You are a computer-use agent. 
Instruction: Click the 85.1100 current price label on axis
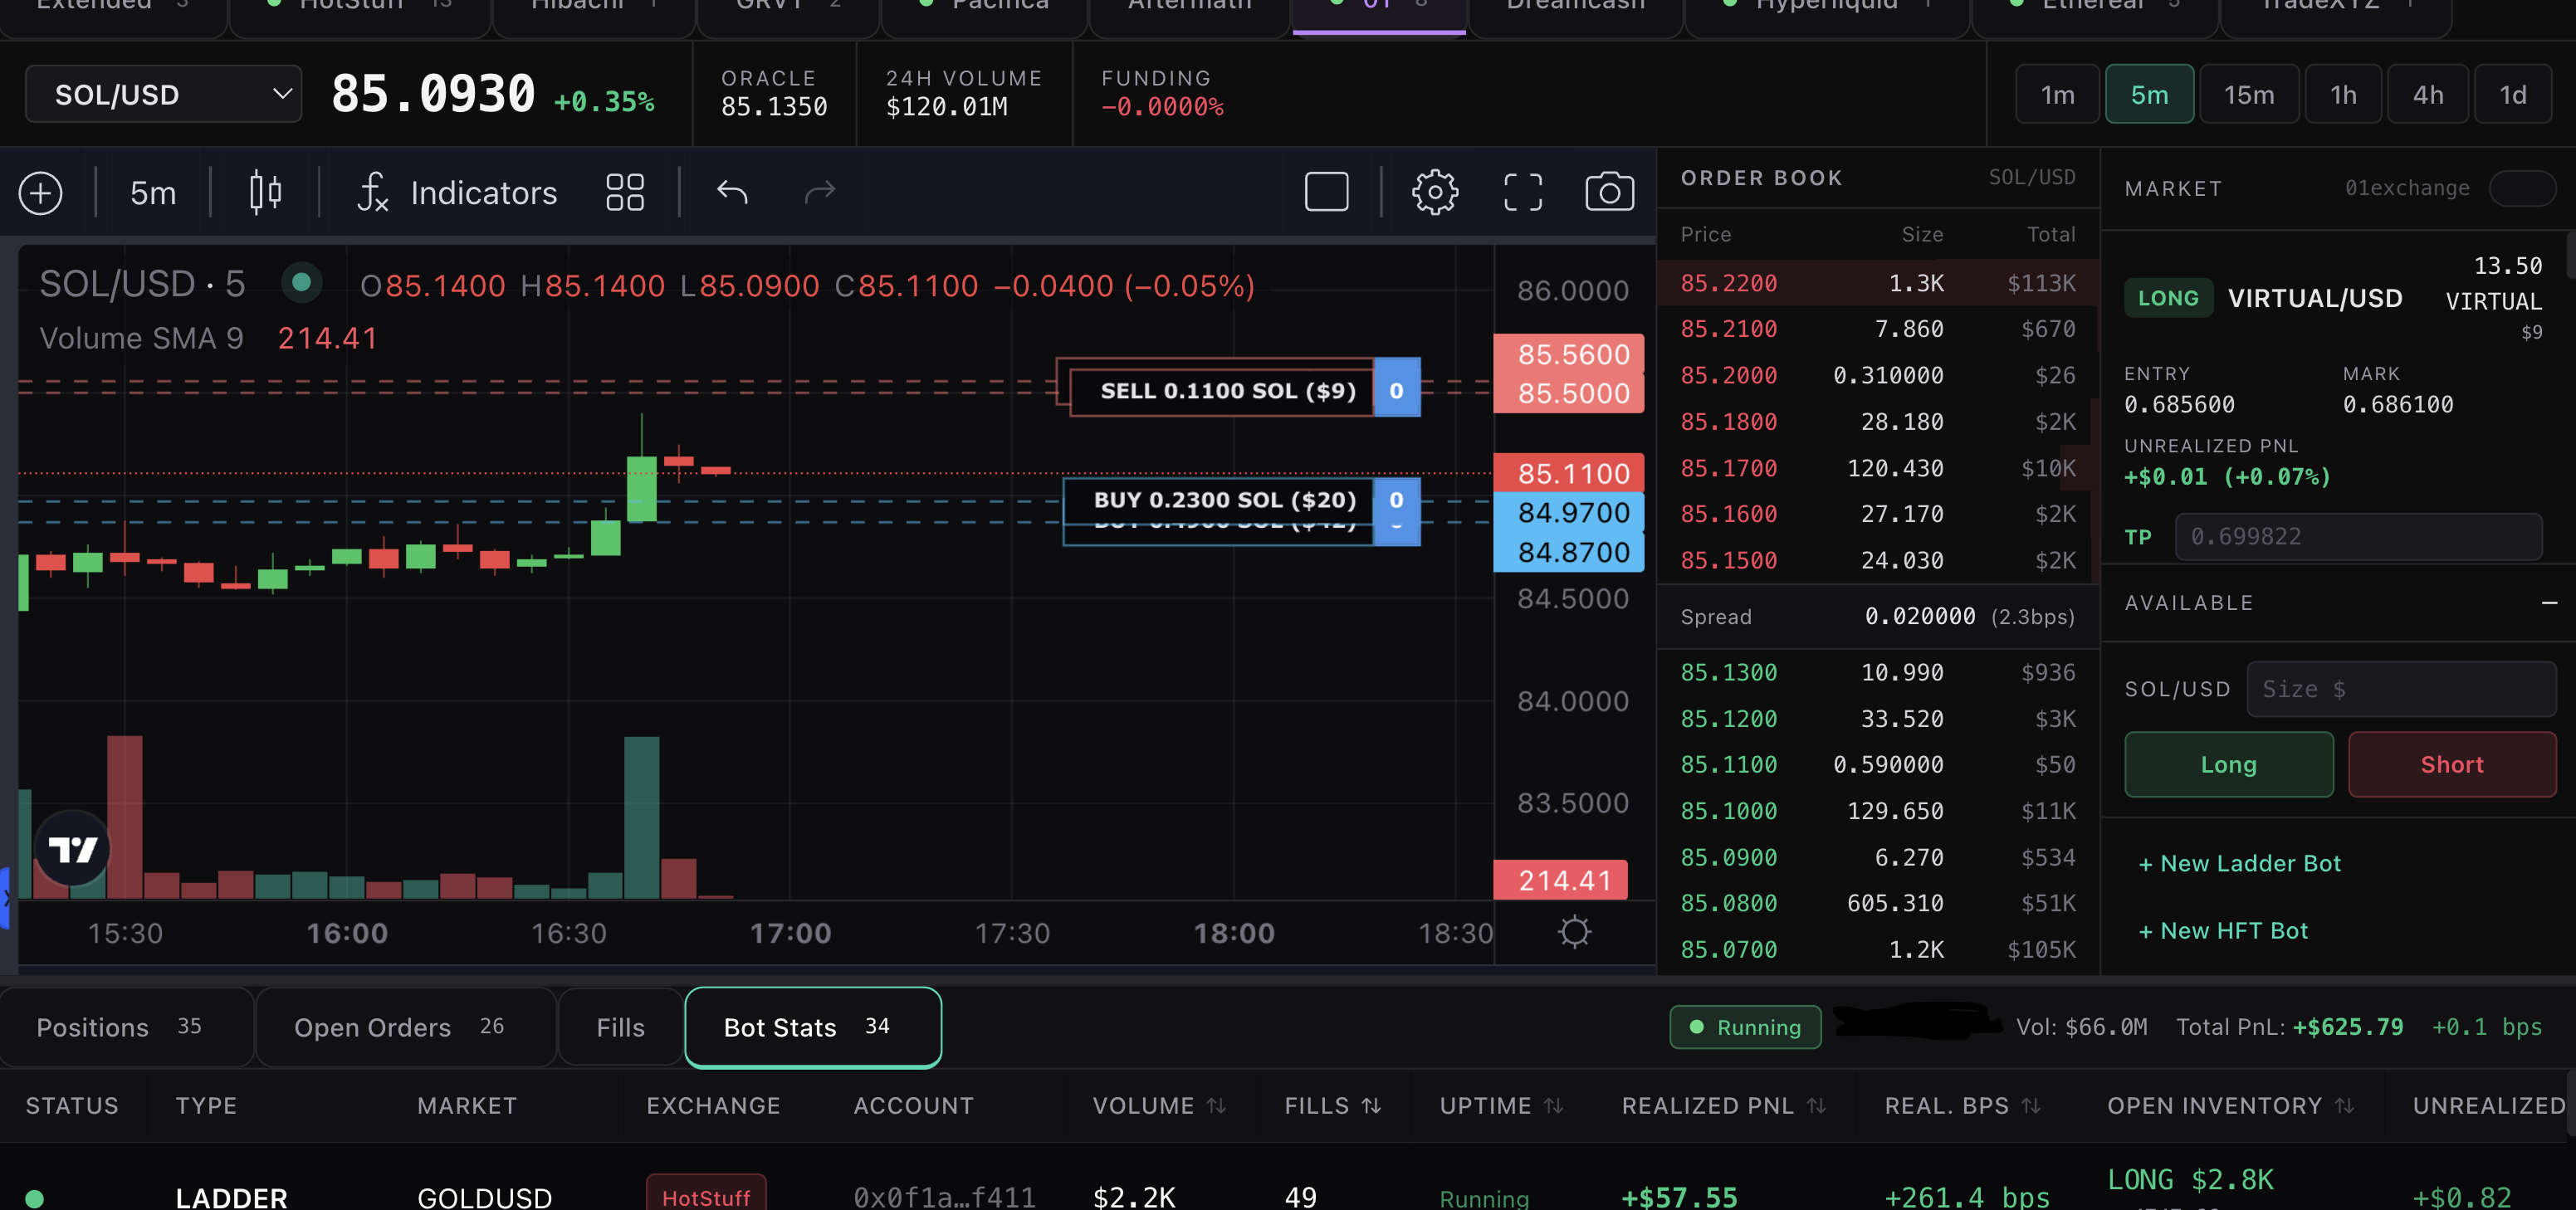[x=1569, y=473]
